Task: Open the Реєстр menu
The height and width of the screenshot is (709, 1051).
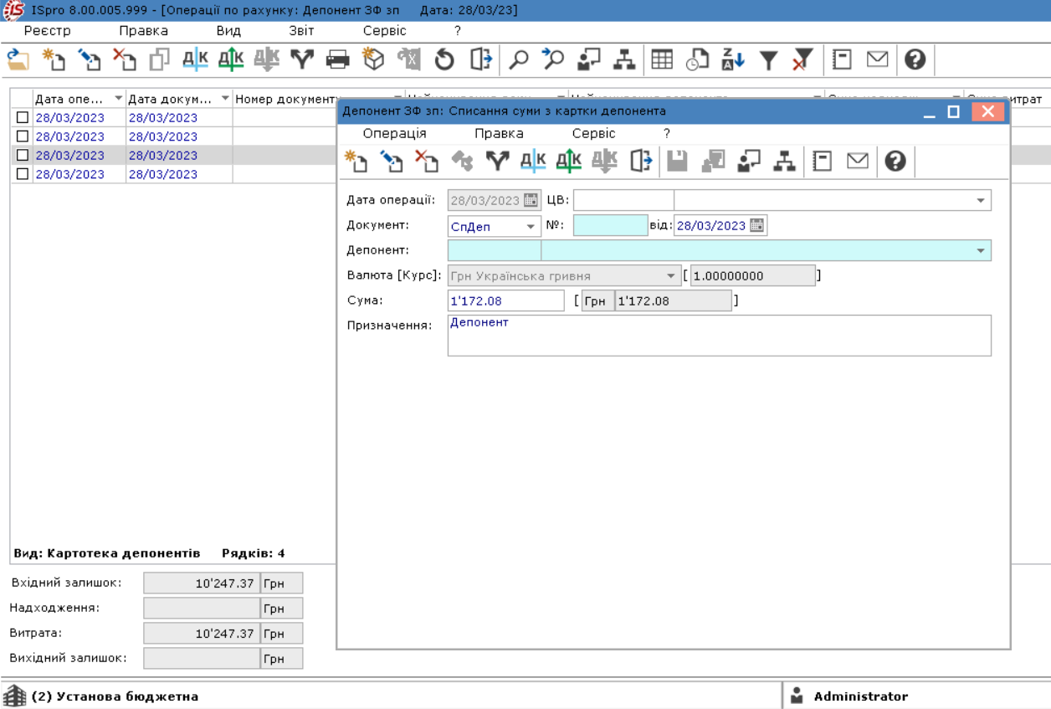Action: tap(48, 30)
